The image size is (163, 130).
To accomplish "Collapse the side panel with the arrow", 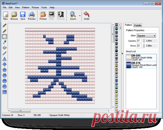I will 122,53.
